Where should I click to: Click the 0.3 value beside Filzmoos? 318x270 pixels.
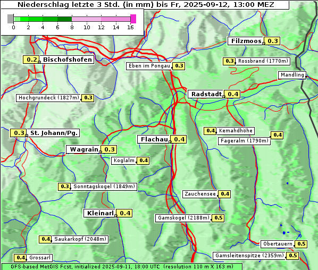[272, 41]
